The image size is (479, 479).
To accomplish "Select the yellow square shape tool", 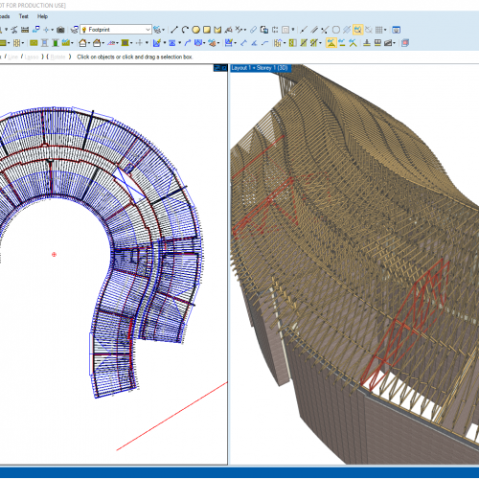I will (x=207, y=30).
